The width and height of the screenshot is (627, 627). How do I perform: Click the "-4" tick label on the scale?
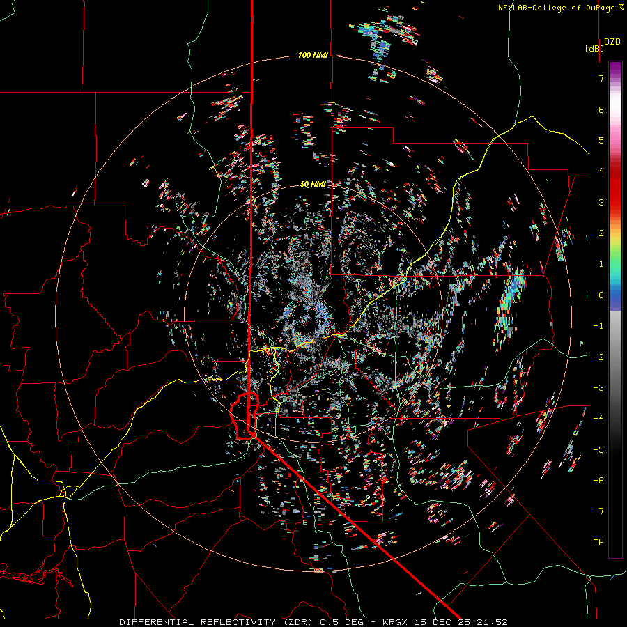[598, 419]
